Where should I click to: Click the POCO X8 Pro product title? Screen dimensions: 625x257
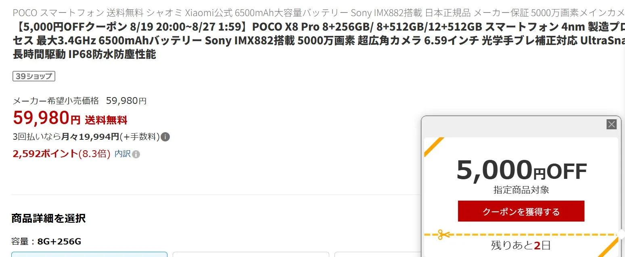319,41
